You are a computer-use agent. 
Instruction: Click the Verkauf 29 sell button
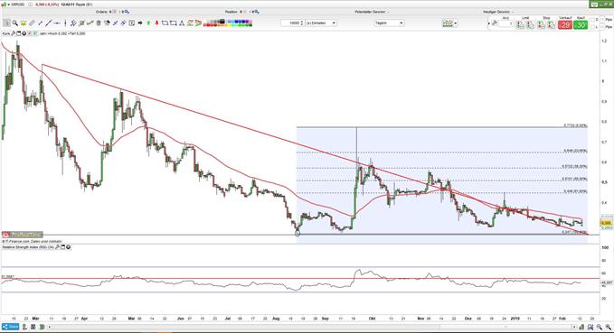tap(565, 25)
